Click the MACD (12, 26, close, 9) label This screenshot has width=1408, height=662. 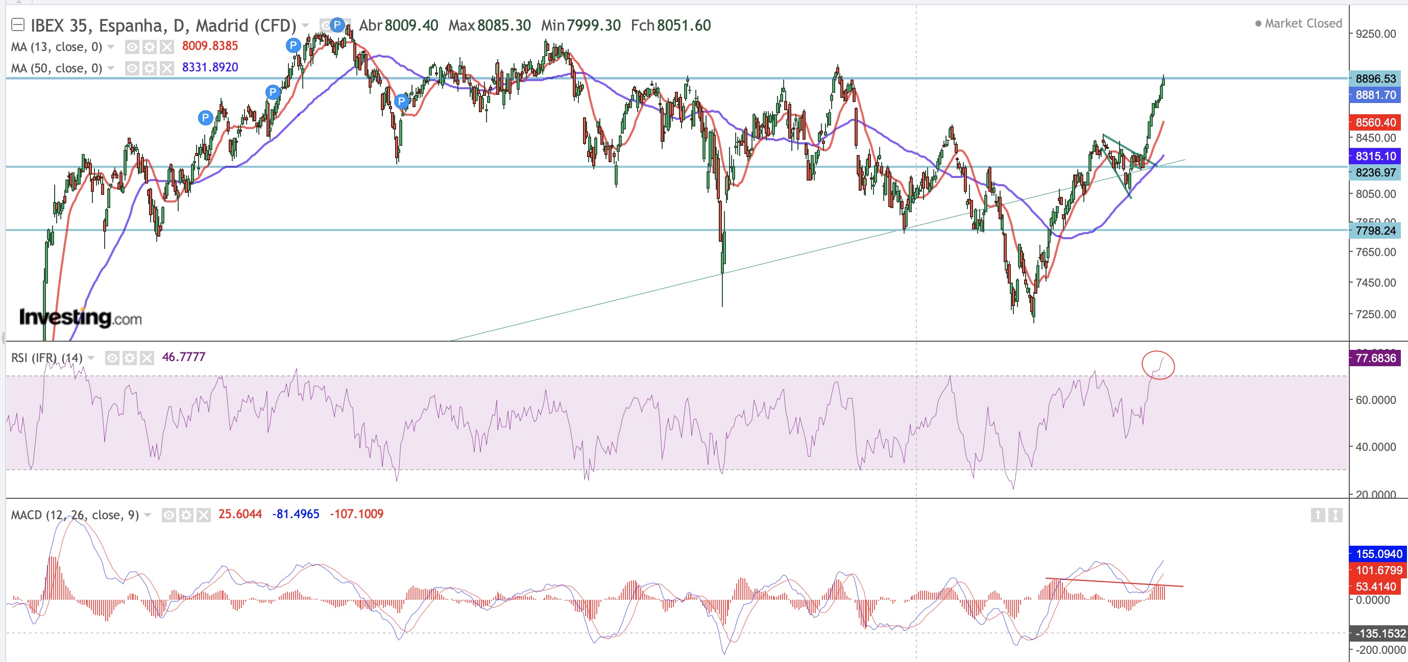coord(75,515)
